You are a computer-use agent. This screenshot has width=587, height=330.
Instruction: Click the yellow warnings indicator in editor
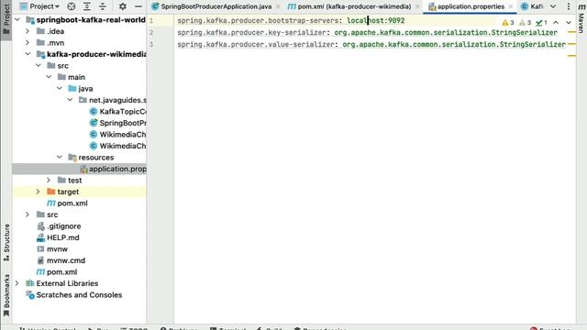pyautogui.click(x=508, y=22)
